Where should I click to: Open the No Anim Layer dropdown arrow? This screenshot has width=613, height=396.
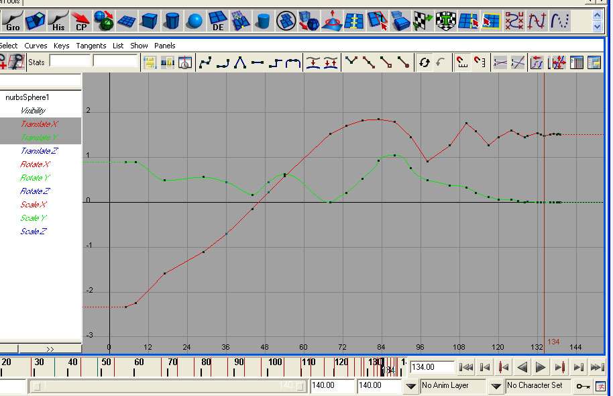pos(410,386)
